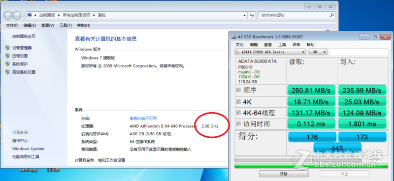Screen dimensions: 394x181
Task: Click the shield icon beside 远程设置
Action: pyautogui.click(x=7, y=56)
